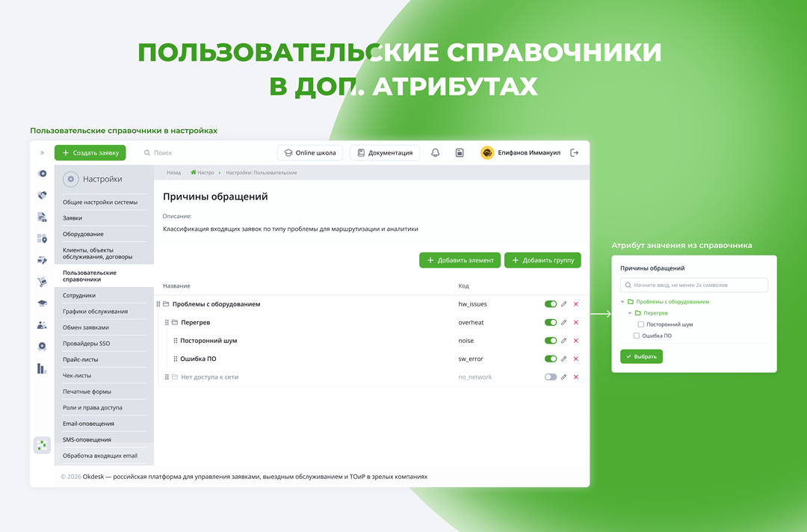Open the hand truck icon in sidebar

[42, 282]
